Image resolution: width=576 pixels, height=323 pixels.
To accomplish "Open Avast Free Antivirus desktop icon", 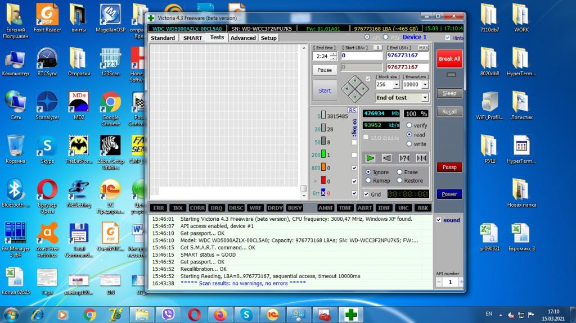I will 47,240.
